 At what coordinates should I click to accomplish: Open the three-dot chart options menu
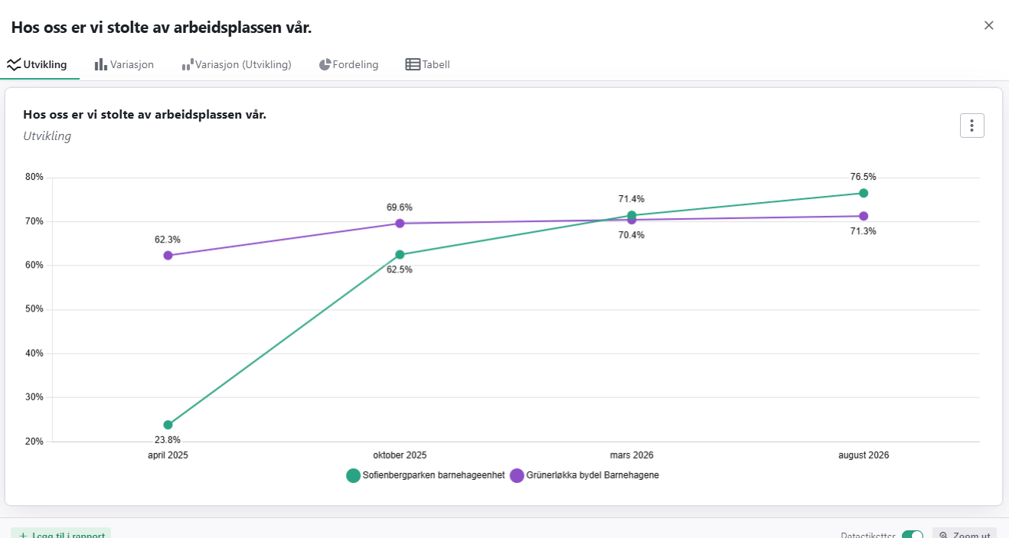(972, 126)
